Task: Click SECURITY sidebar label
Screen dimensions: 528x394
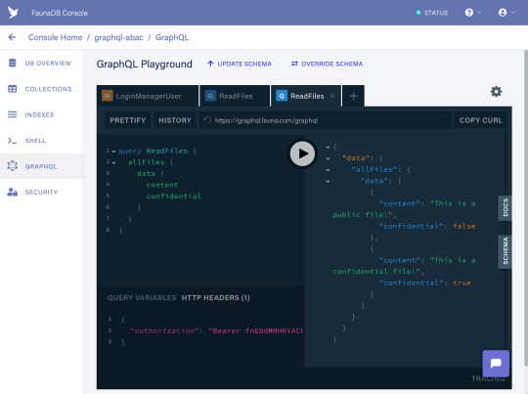Action: [41, 192]
